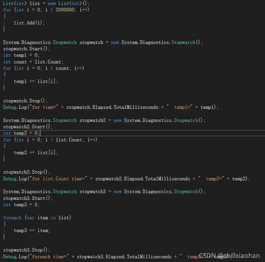The width and height of the screenshot is (265, 262).
Task: Click the 'temp1 += list[i];' statement
Action: [36, 81]
